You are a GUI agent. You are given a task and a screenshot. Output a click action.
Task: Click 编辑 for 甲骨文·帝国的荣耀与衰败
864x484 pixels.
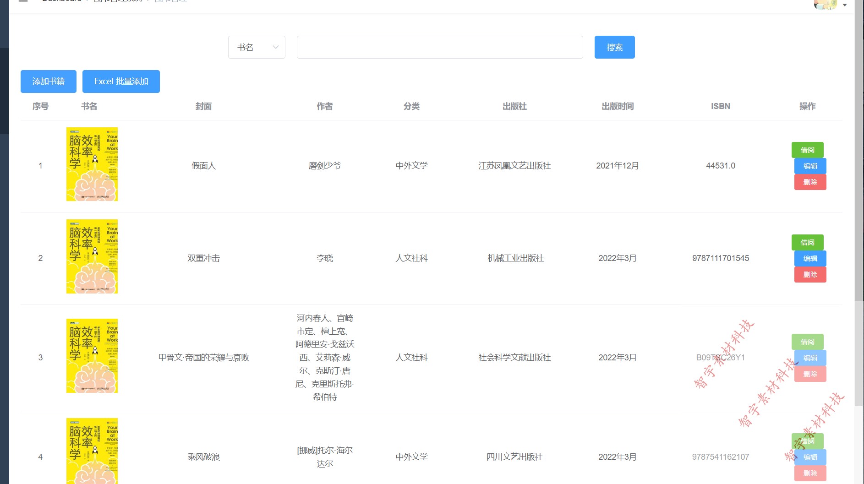pyautogui.click(x=810, y=358)
